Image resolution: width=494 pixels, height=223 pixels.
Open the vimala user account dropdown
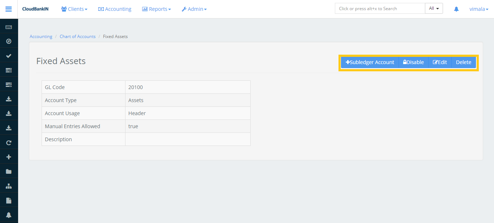coord(478,9)
